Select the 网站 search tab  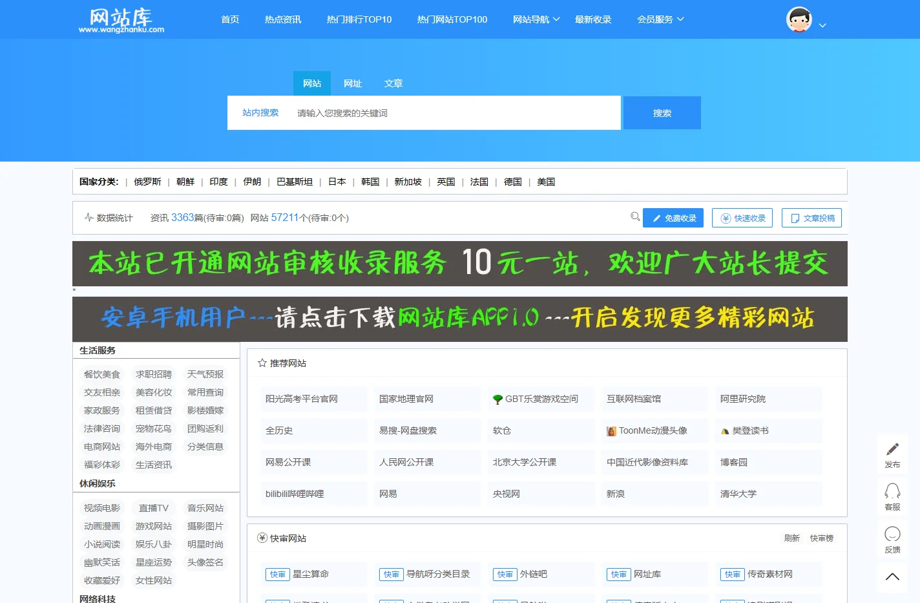tap(312, 83)
